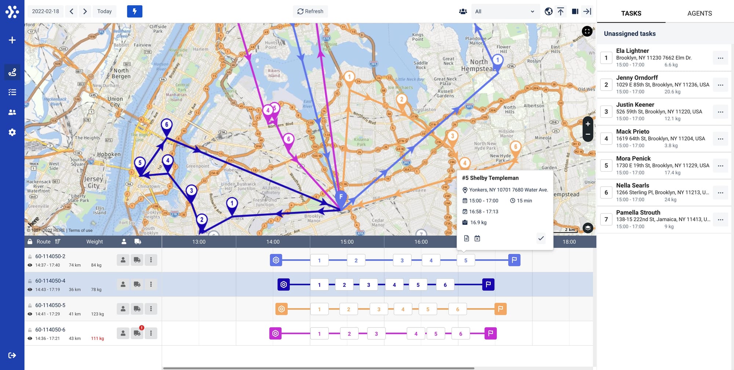This screenshot has height=370, width=734.
Task: Zoom in the map with plus
Action: click(x=588, y=124)
